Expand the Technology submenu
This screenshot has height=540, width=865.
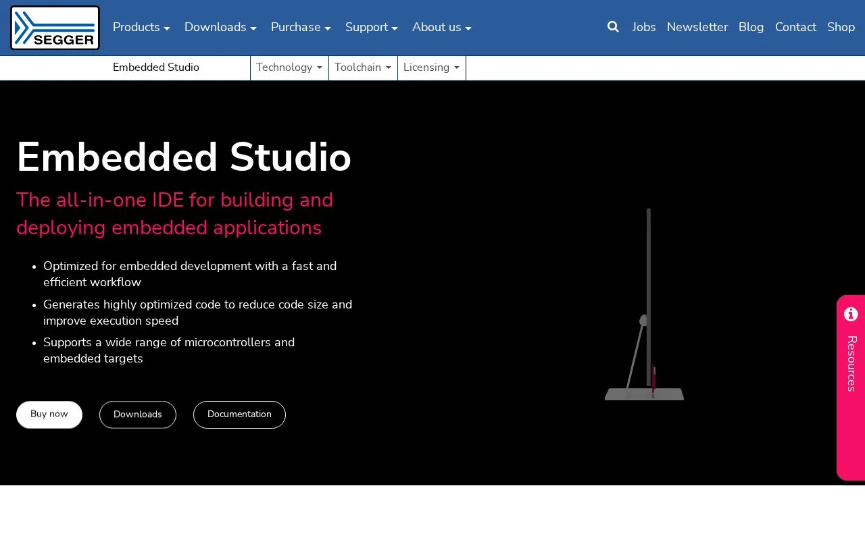click(x=289, y=67)
